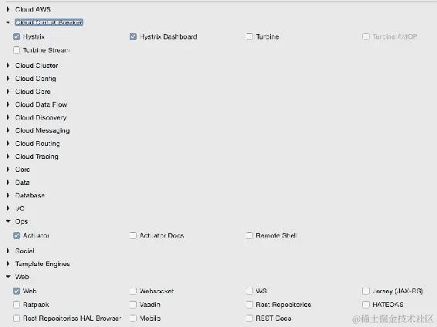This screenshot has height=327, width=437.
Task: Expand the Social group arrow
Action: (8, 251)
